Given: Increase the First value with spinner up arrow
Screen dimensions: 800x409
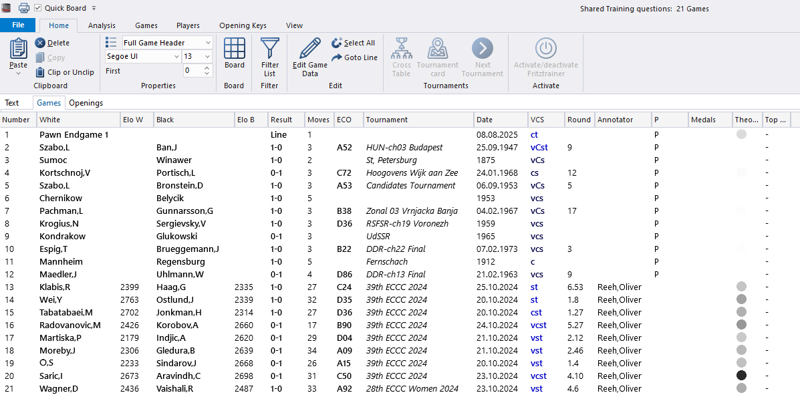Looking at the screenshot, I should pos(207,67).
